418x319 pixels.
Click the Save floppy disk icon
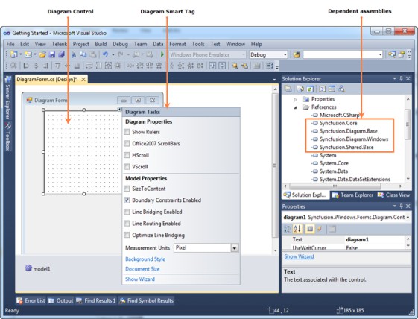pos(52,54)
